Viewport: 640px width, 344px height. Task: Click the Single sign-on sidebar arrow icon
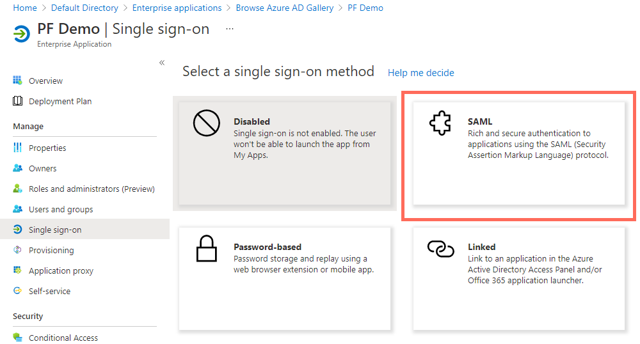pyautogui.click(x=17, y=230)
